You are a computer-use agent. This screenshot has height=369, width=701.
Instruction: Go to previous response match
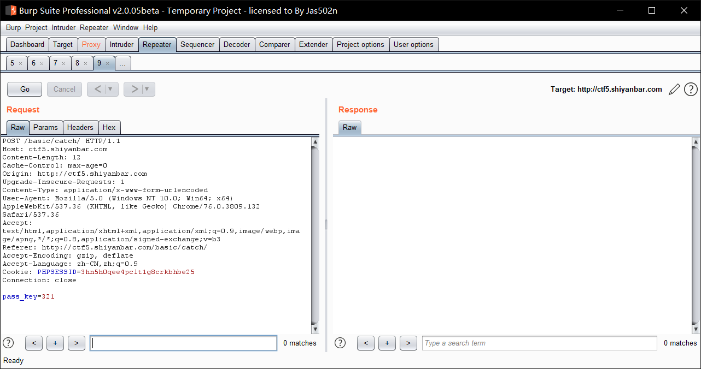(366, 343)
